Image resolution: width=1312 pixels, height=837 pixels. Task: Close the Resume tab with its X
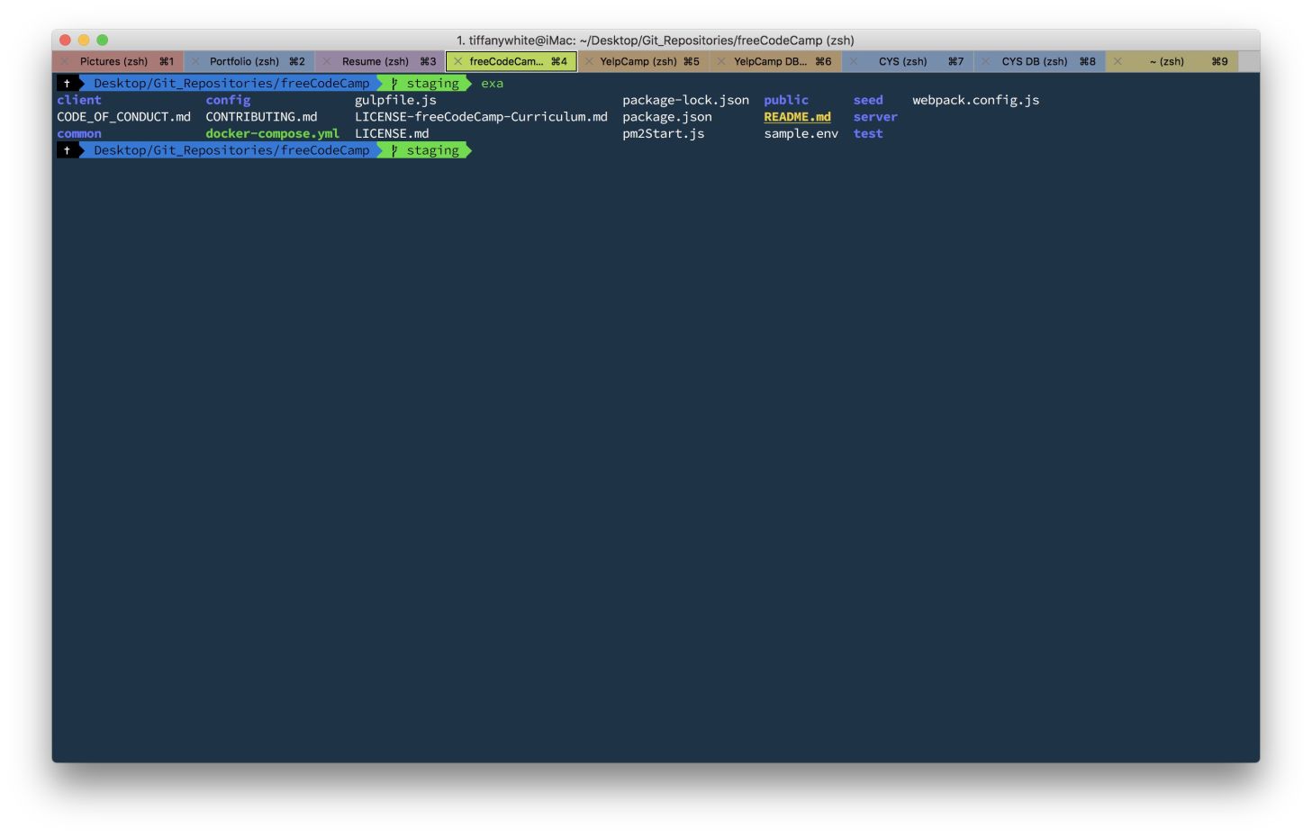[x=326, y=61]
